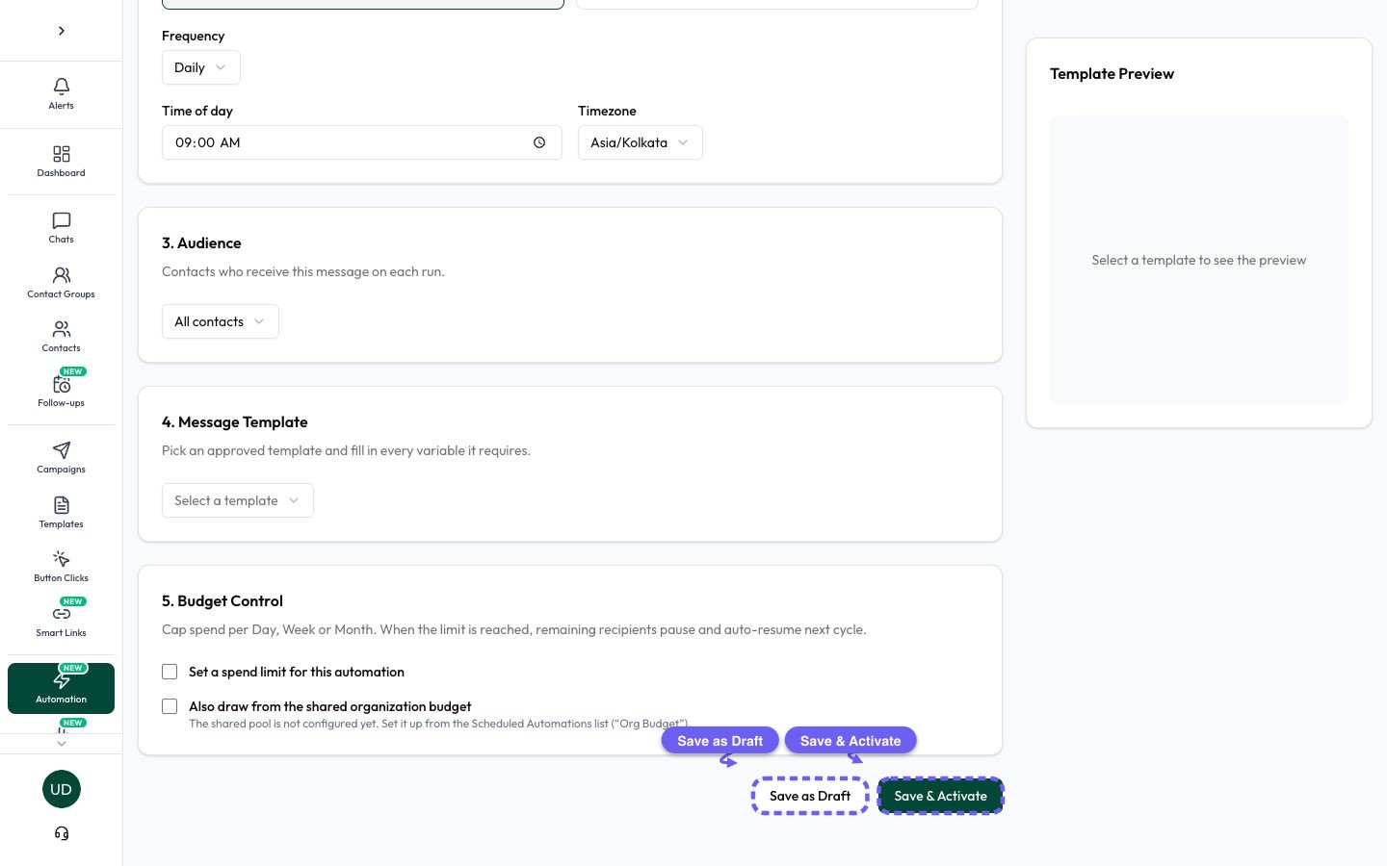Check shared organization budget option
The width and height of the screenshot is (1387, 866).
point(170,706)
